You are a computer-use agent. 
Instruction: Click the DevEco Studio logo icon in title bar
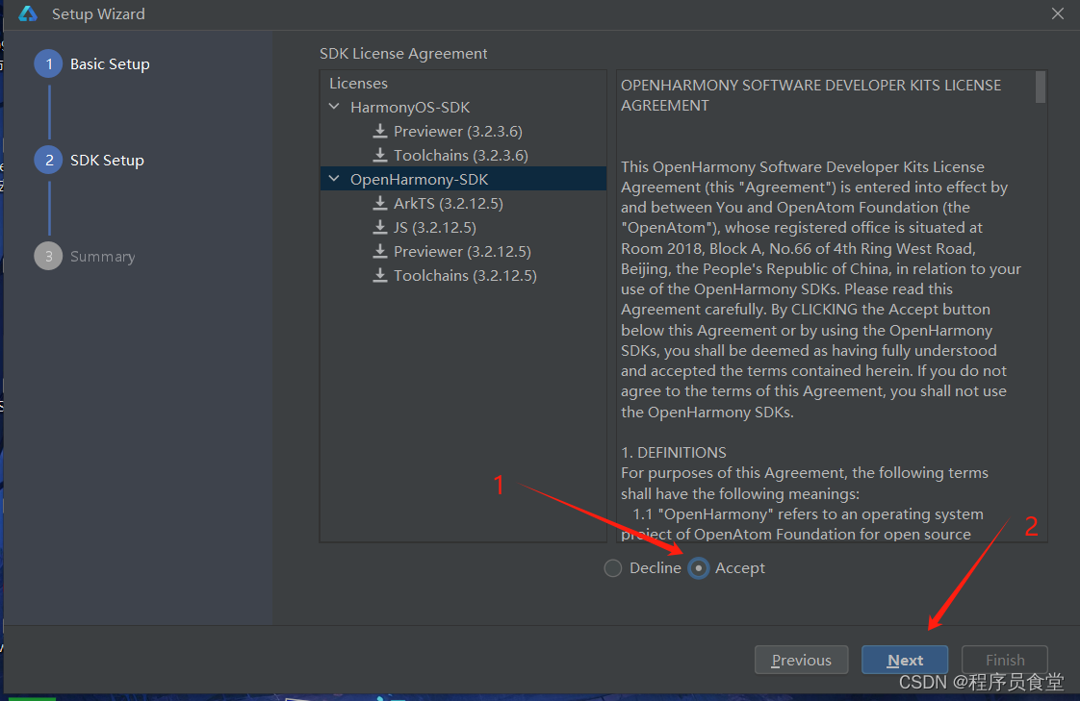click(x=28, y=13)
